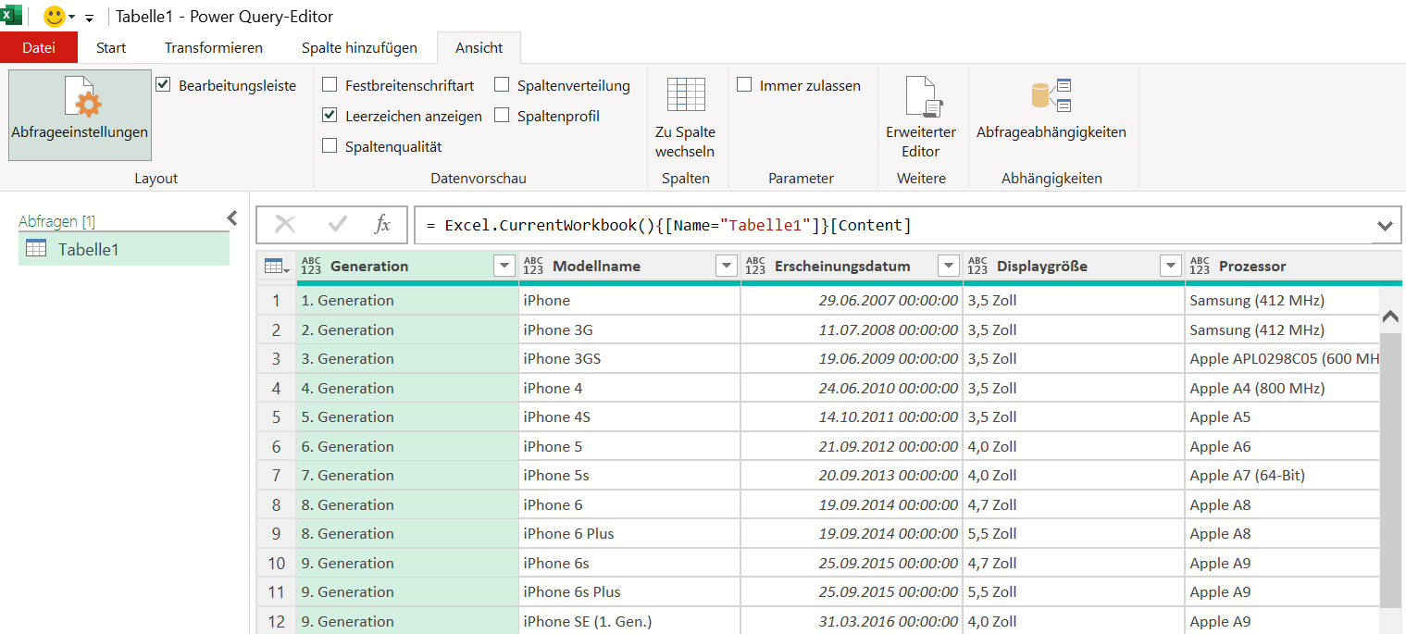
Task: Open filter dropdown for Modellname column
Action: [727, 267]
